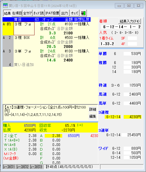Click the 右項目 toolbar button
The height and width of the screenshot is (172, 146).
pyautogui.click(x=17, y=13)
